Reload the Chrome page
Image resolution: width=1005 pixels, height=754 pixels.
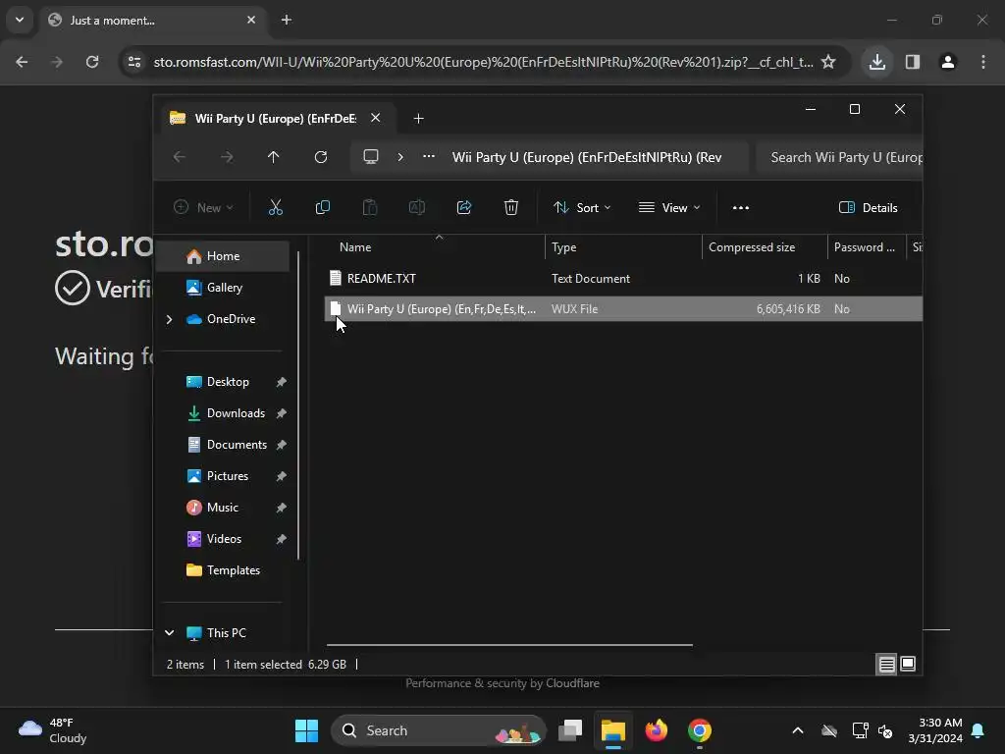(92, 62)
